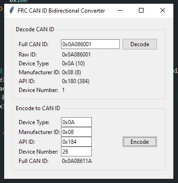This screenshot has width=178, height=183.
Task: Close the FRC CAN ID converter window
Action: 163,10
